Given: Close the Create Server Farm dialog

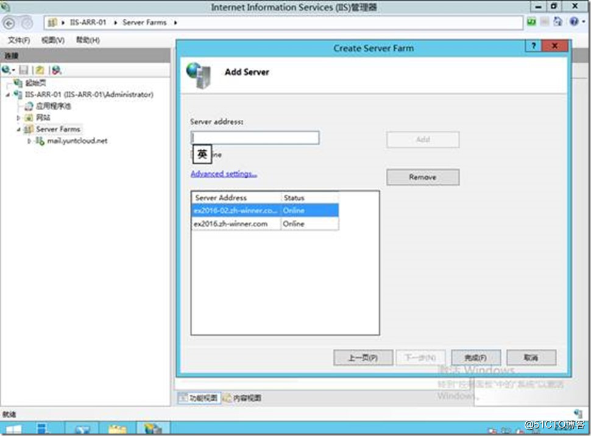Looking at the screenshot, I should point(555,46).
